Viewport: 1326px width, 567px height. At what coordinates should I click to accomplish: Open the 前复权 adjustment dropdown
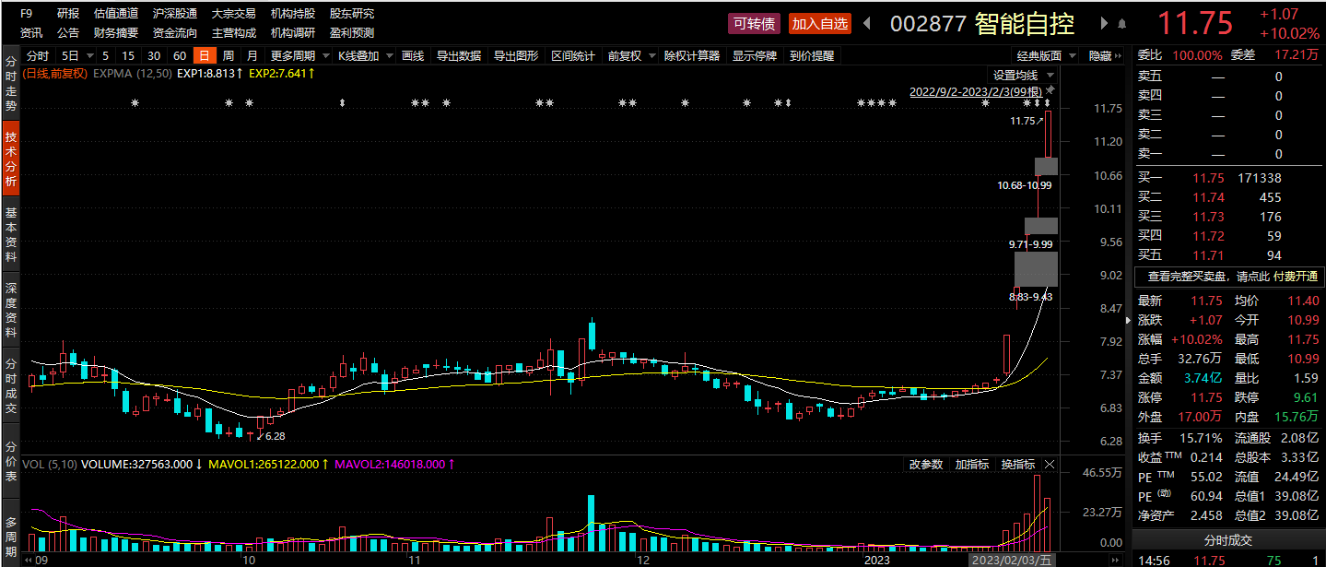coord(651,55)
